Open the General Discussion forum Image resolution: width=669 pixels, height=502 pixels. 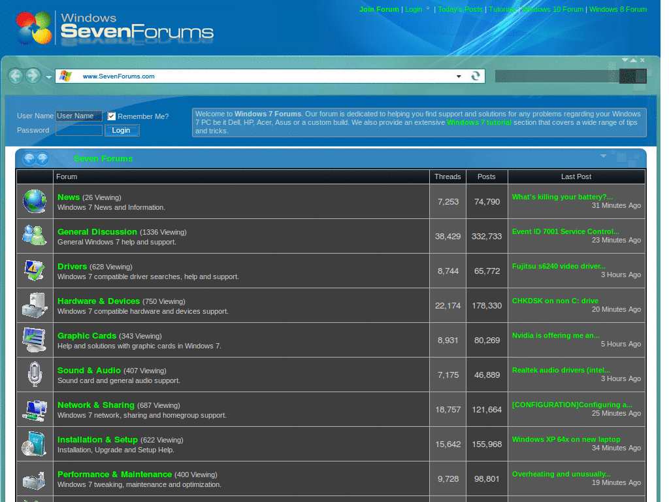coord(97,232)
